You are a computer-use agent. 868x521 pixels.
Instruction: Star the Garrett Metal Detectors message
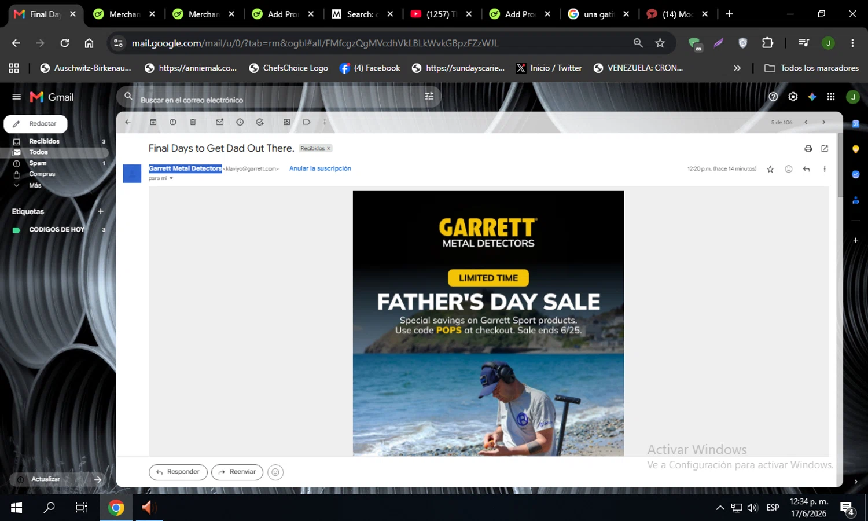pos(770,169)
